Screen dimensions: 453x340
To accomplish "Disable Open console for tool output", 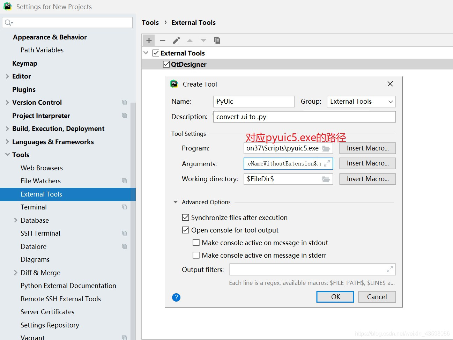I will (186, 230).
